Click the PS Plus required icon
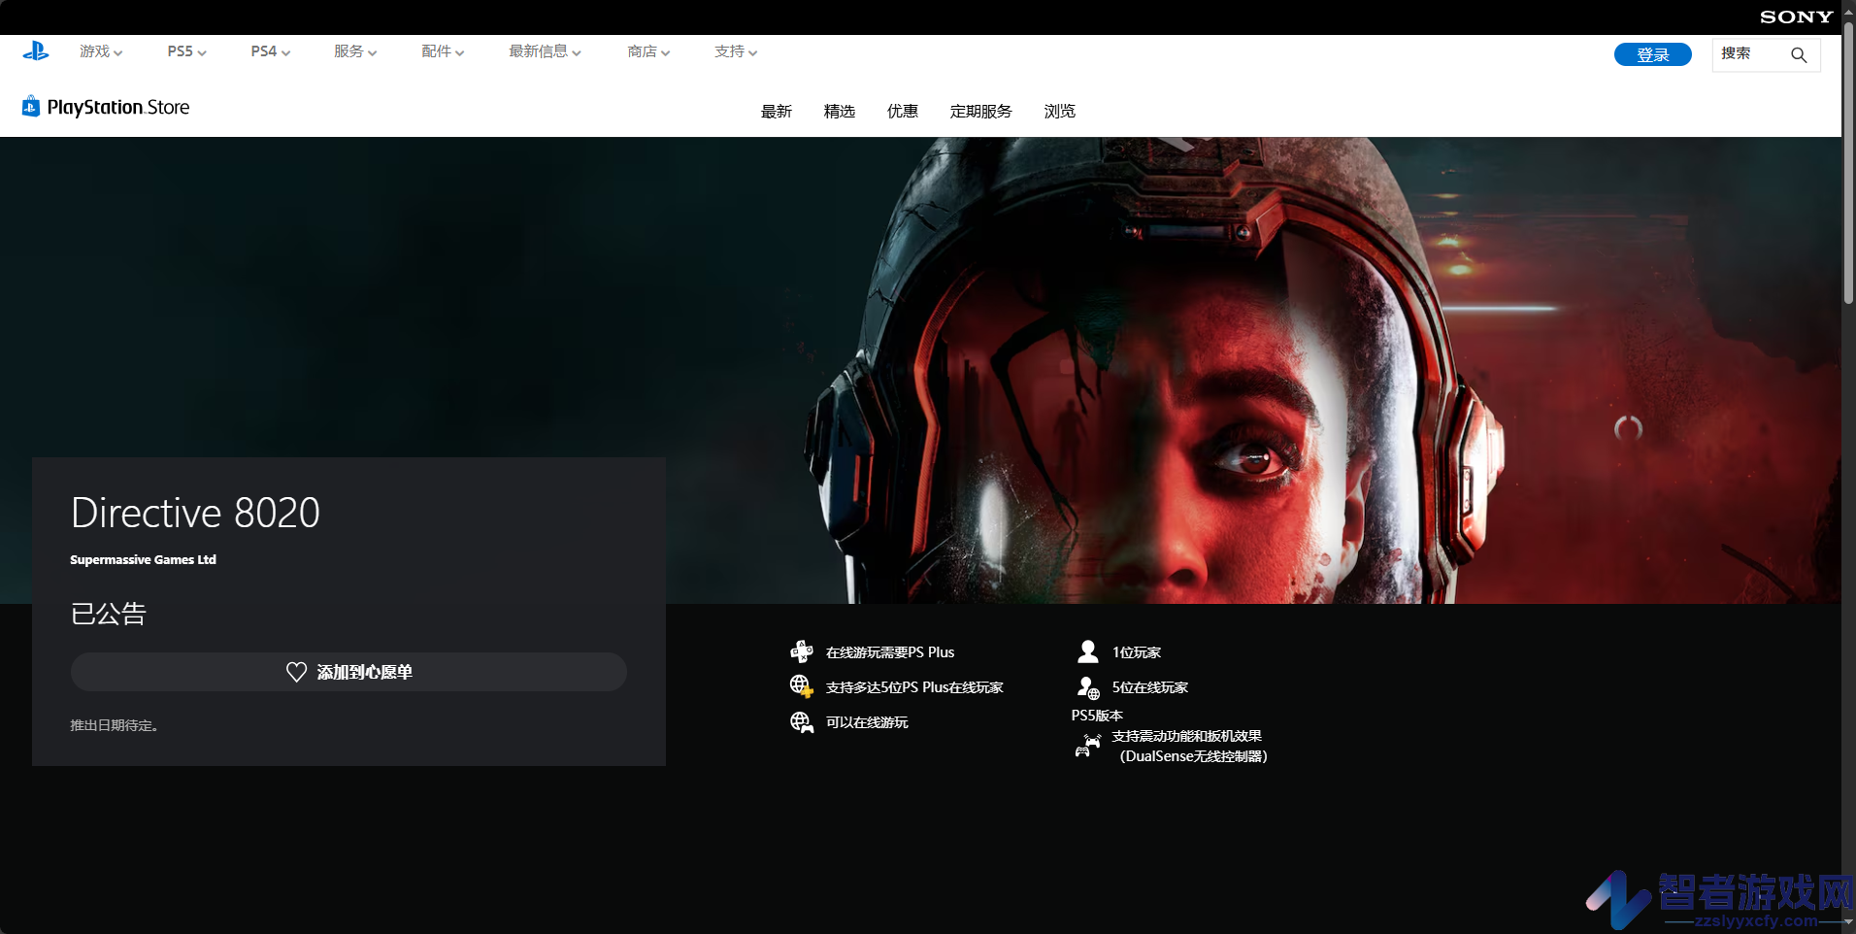The height and width of the screenshot is (934, 1856). point(802,651)
